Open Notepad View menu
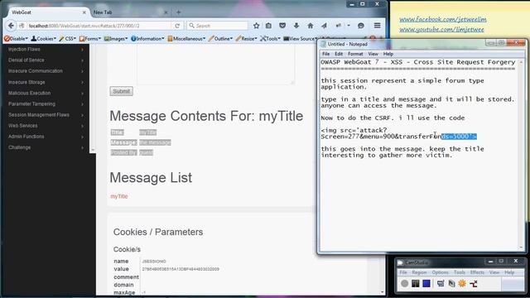This screenshot has height=298, width=530. pyautogui.click(x=373, y=54)
